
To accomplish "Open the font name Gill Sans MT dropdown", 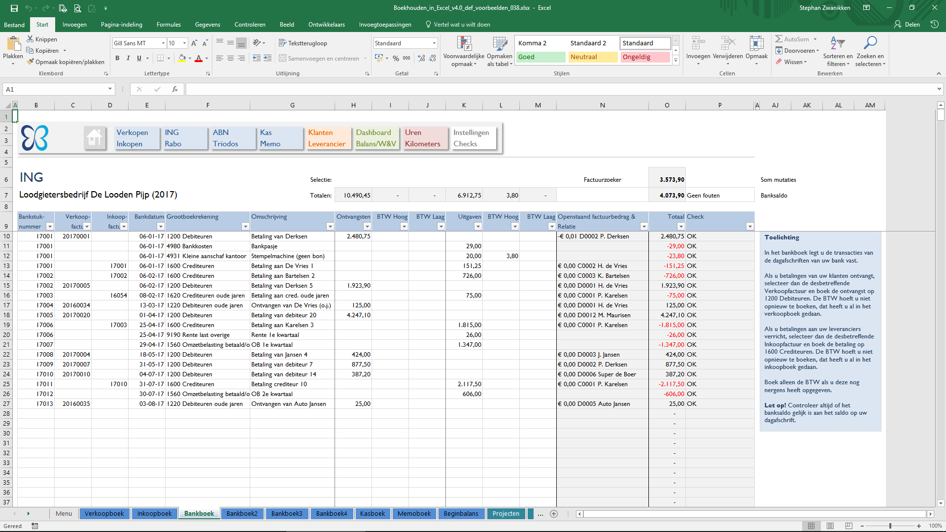I will (x=163, y=43).
